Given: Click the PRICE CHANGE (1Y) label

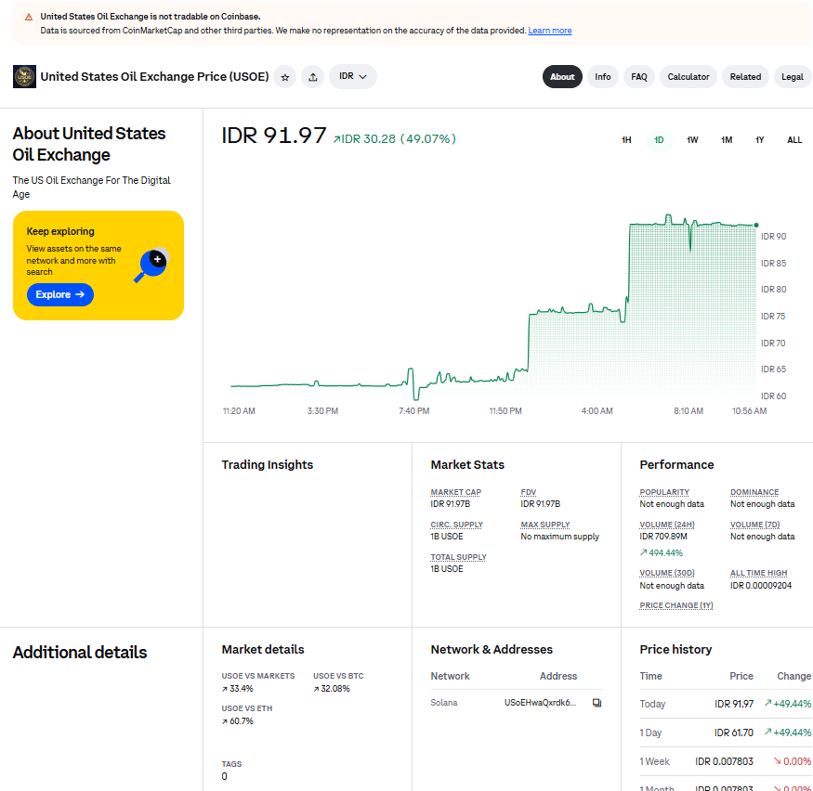Looking at the screenshot, I should pyautogui.click(x=676, y=605).
